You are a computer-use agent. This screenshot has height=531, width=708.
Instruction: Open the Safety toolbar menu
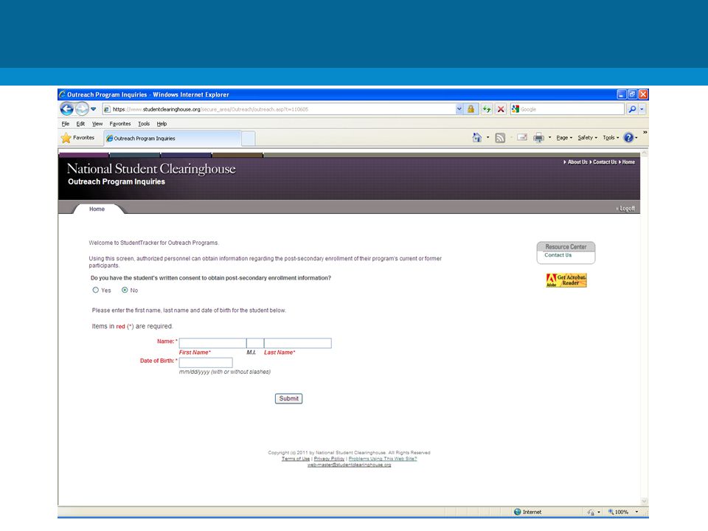588,138
